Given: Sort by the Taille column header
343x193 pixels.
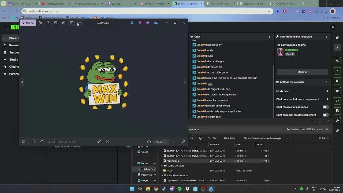Looking at the screenshot, I should pos(259,145).
